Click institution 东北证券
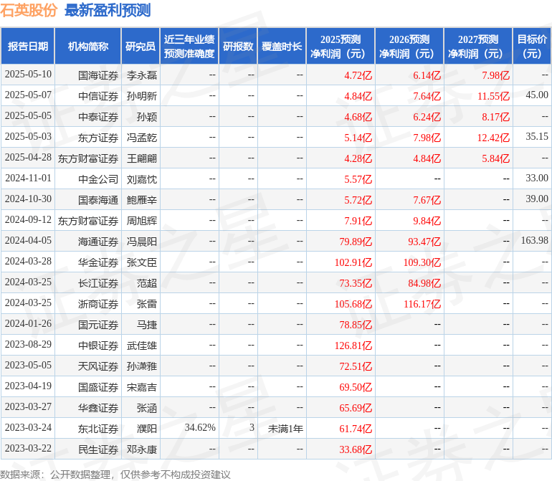 pos(98,429)
